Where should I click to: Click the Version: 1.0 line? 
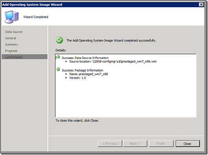[78, 78]
